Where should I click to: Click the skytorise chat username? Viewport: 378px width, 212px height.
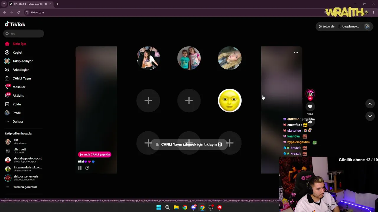[294, 131]
